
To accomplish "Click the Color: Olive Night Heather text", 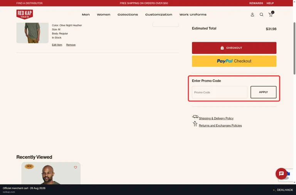I will tap(67, 25).
